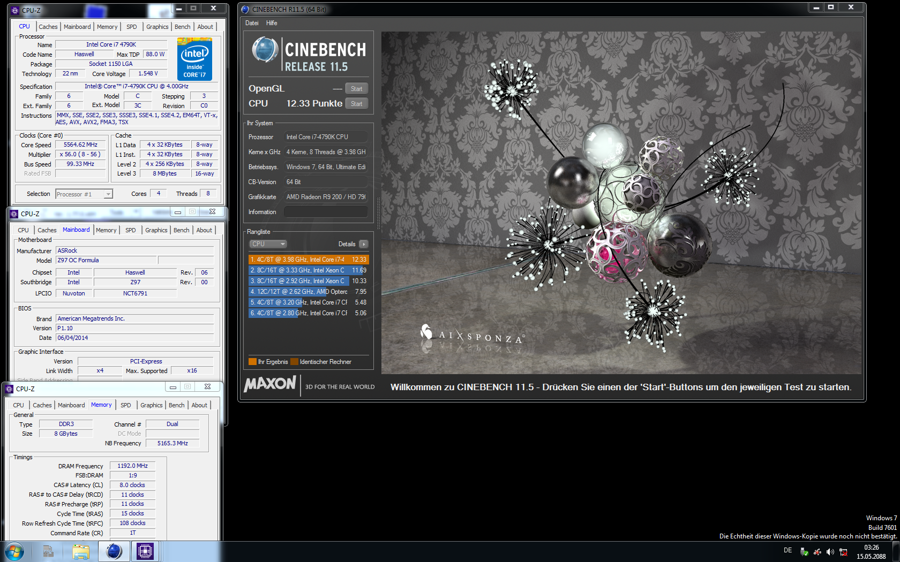The image size is (900, 562).
Task: Click the red tray icon next to volume
Action: 817,552
